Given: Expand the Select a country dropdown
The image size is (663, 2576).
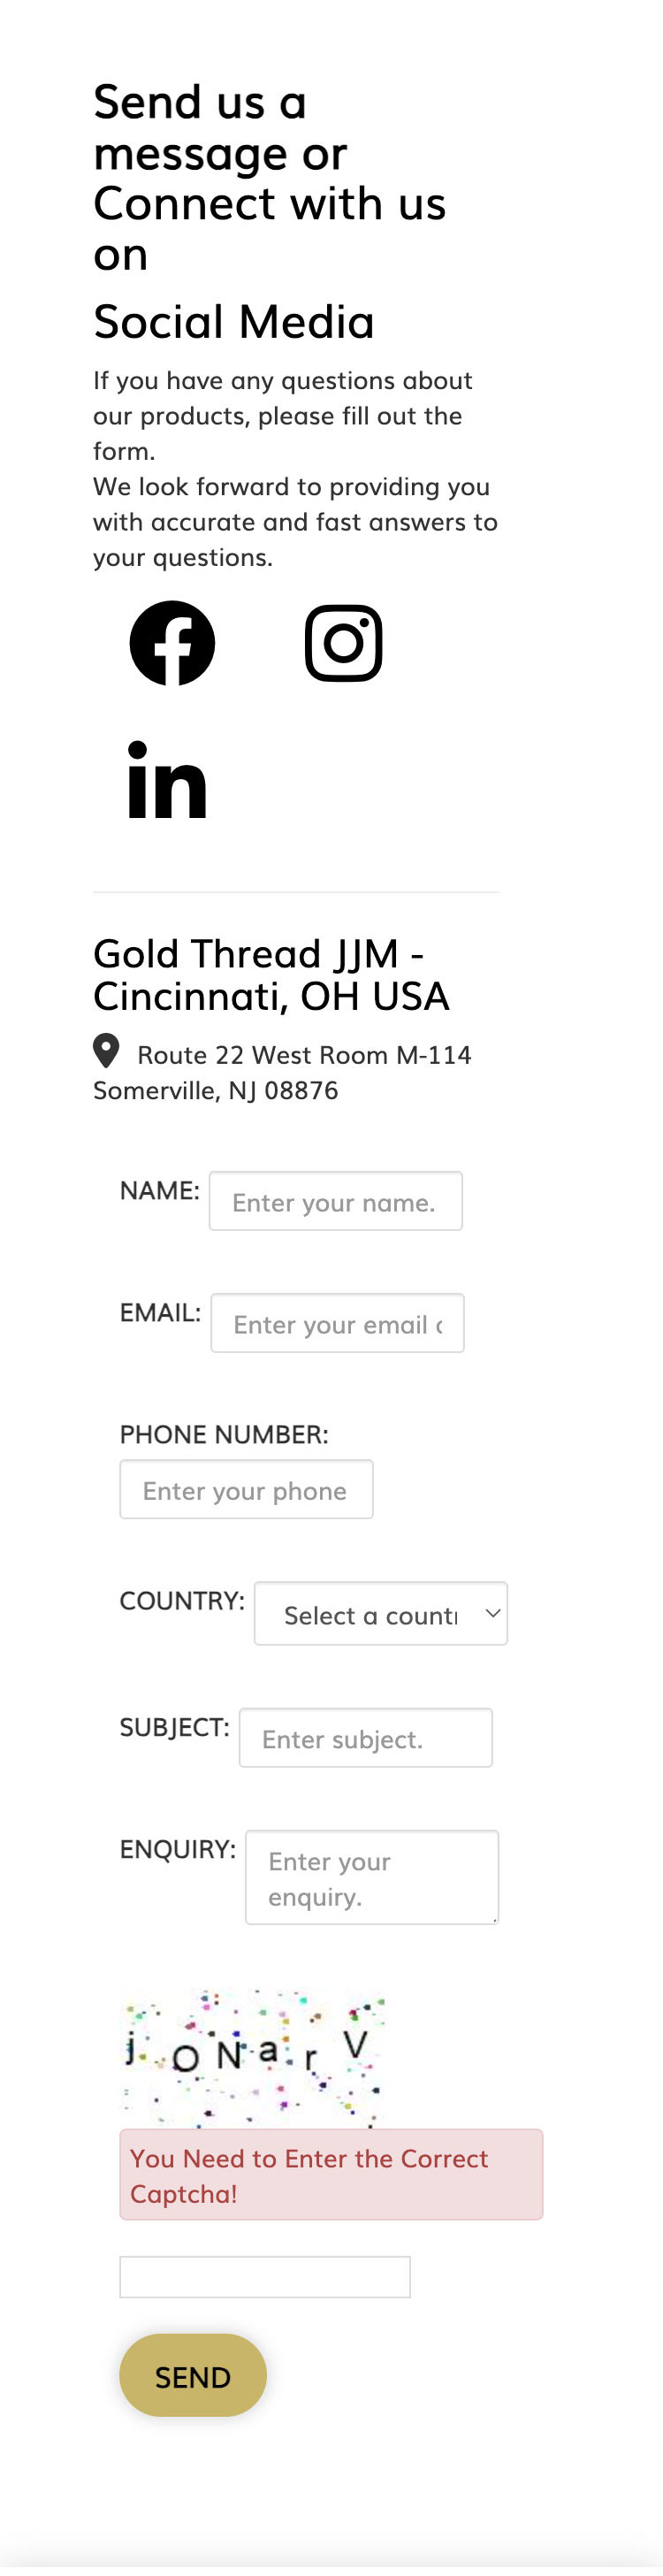Looking at the screenshot, I should pos(380,1614).
